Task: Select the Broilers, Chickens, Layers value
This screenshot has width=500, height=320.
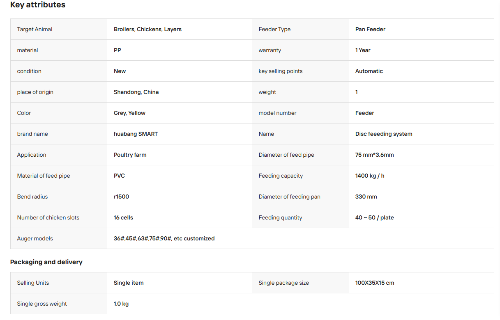Action: click(x=147, y=29)
